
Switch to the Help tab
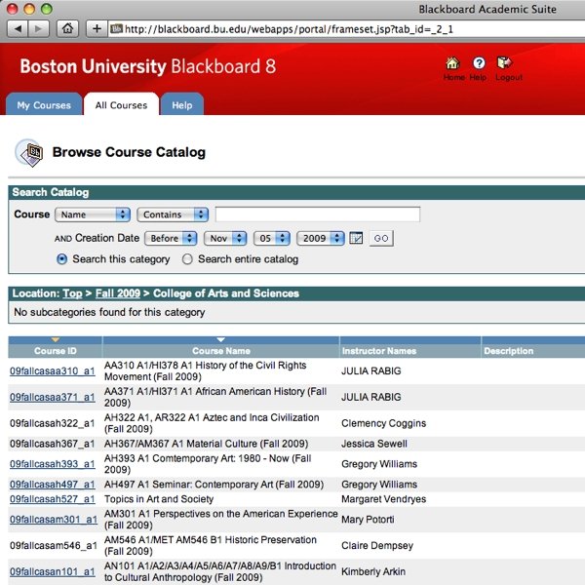pos(182,104)
